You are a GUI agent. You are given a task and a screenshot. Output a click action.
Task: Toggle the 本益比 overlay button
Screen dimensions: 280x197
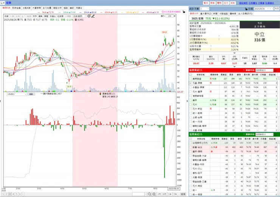click(53, 16)
